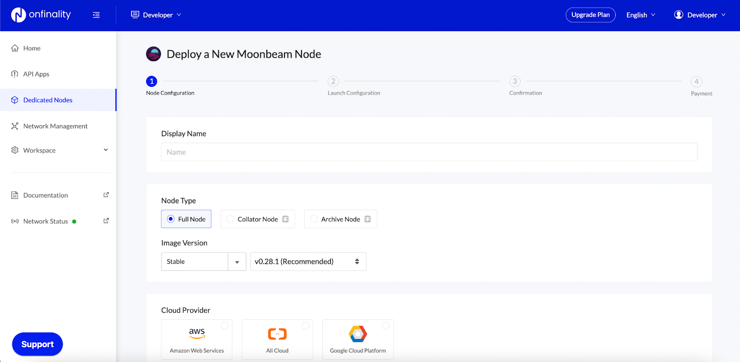Select the Ali Cloud radio button

click(305, 326)
